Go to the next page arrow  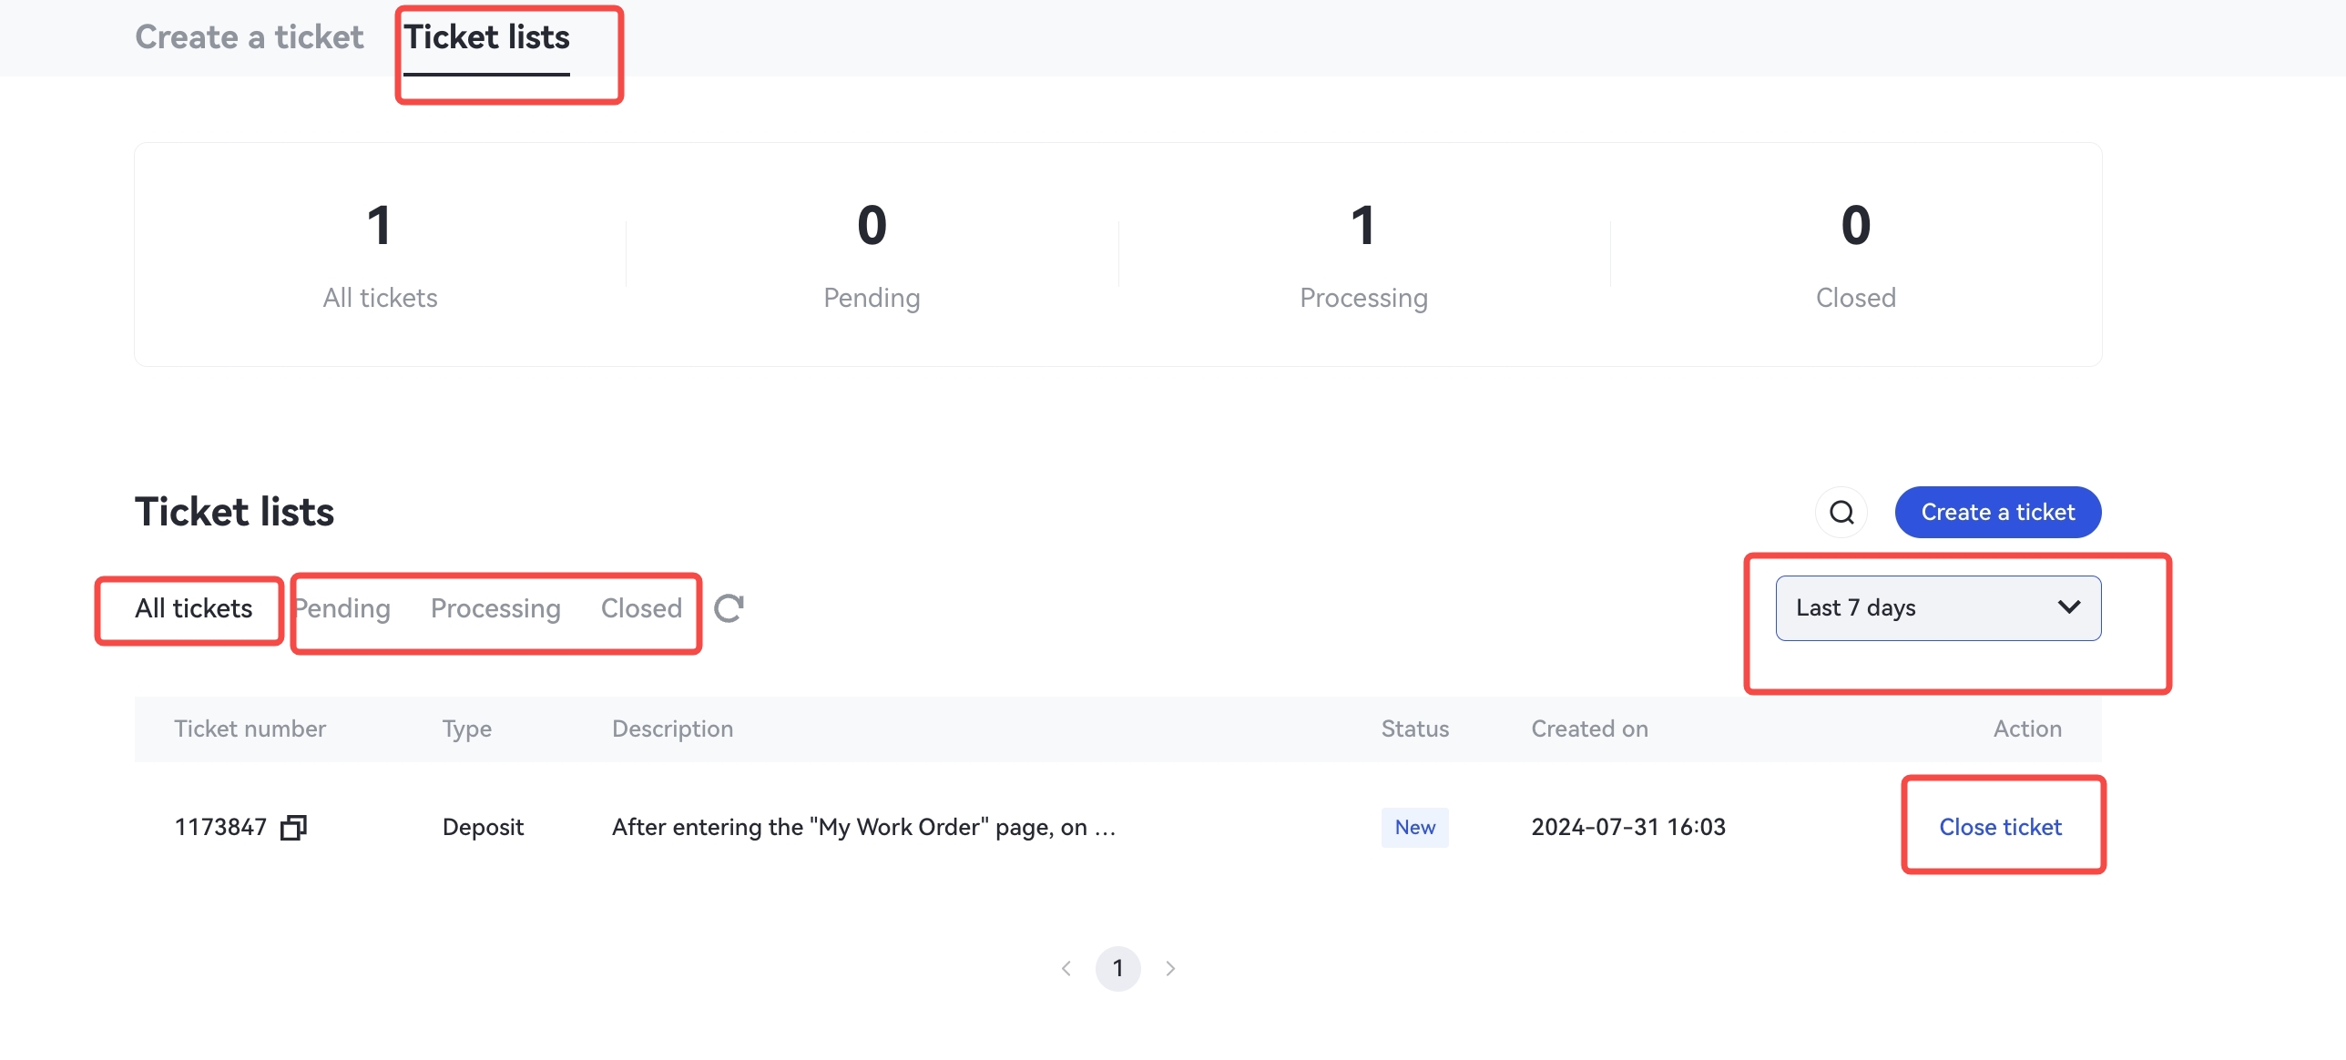point(1170,968)
